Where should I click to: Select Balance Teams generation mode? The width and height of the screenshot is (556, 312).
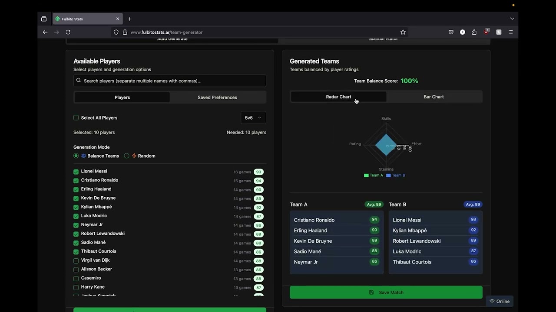click(76, 156)
